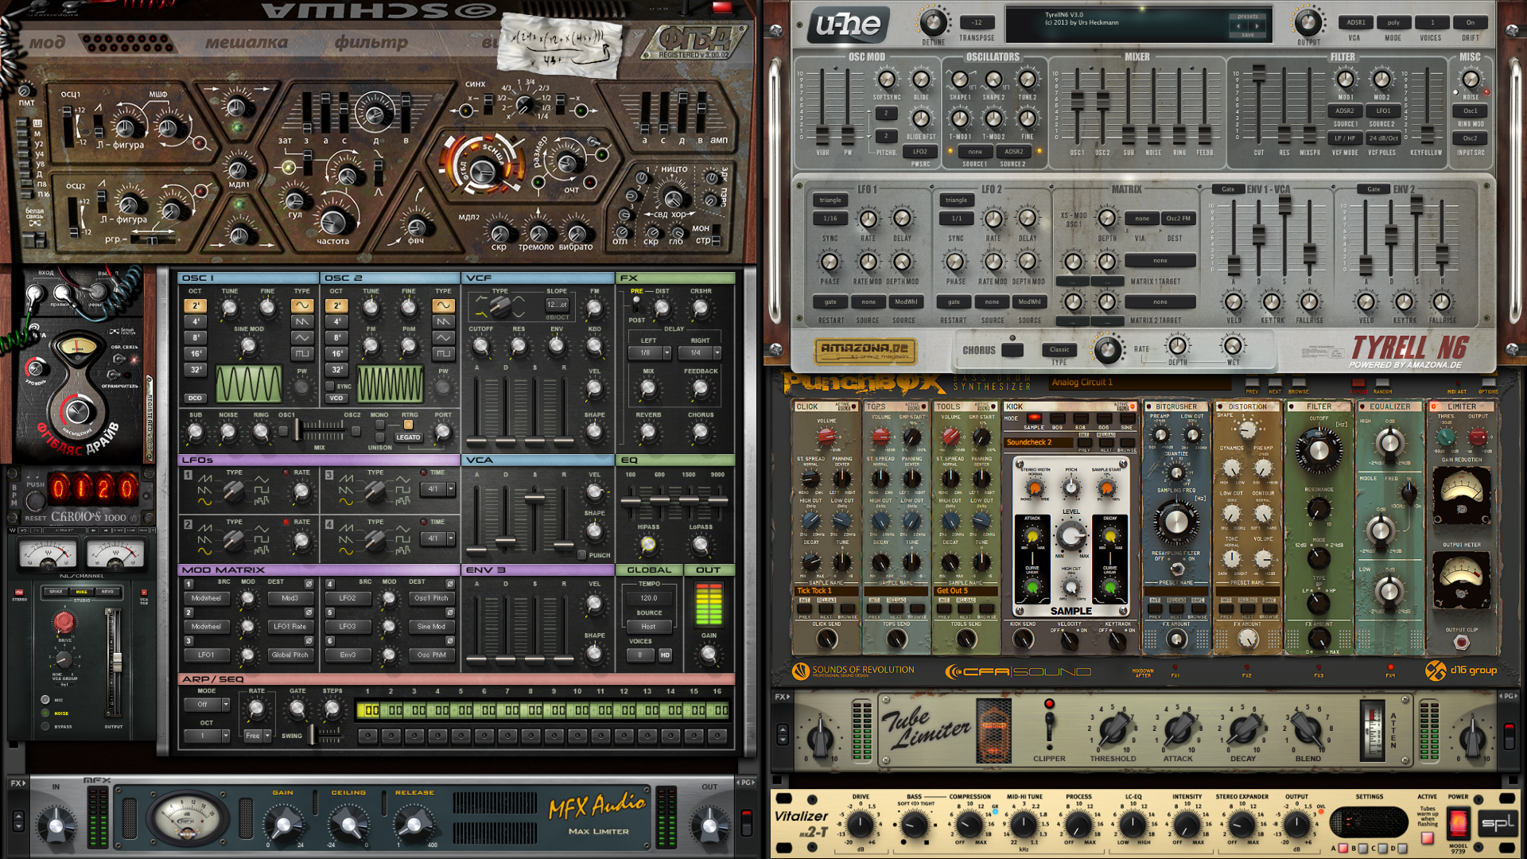Open LFO 4 time dropdown
Viewport: 1527px width, 859px height.
pyautogui.click(x=437, y=538)
